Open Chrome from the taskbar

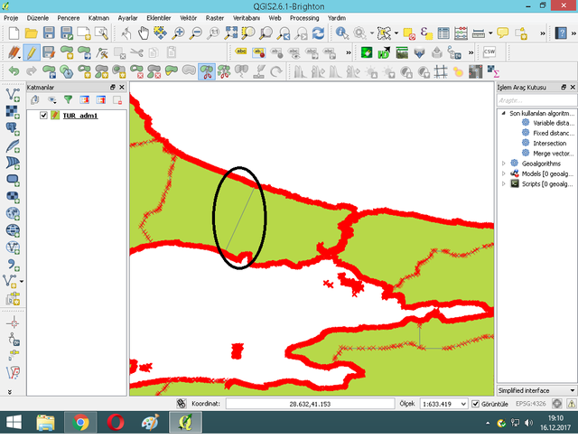tap(80, 423)
